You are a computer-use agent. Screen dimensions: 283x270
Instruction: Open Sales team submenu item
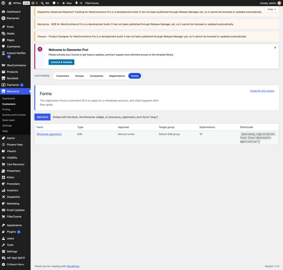pyautogui.click(x=9, y=120)
